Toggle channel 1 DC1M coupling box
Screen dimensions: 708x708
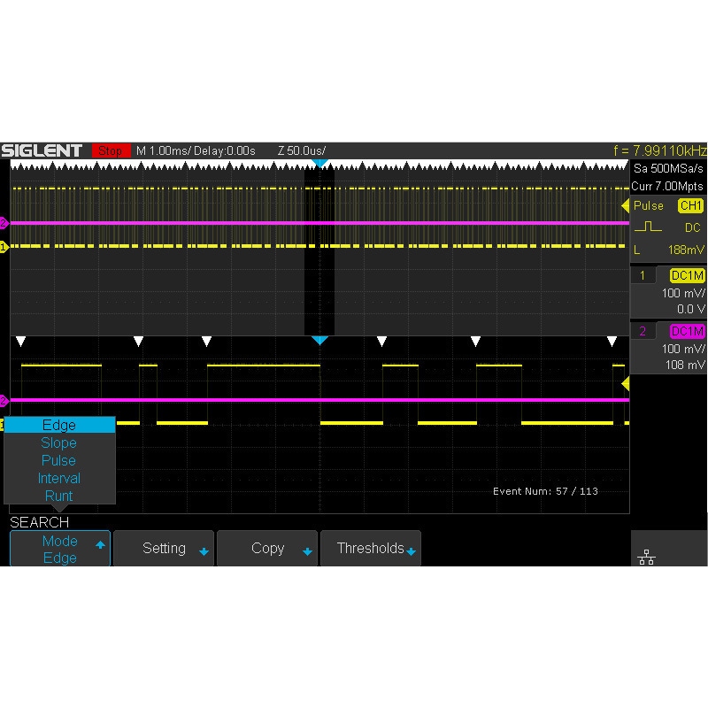(x=688, y=275)
